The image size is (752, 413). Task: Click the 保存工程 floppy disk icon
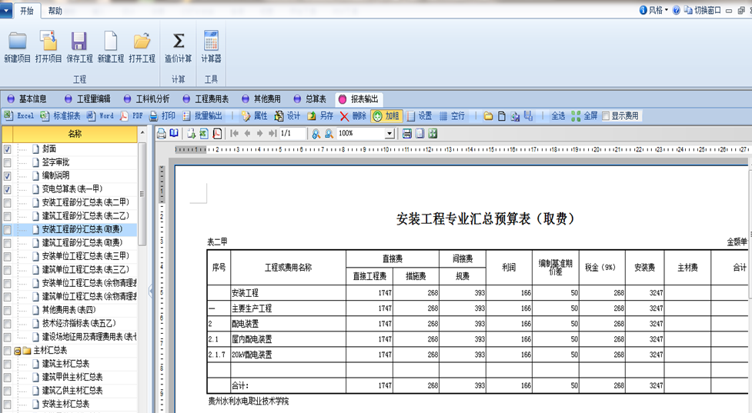pos(79,42)
